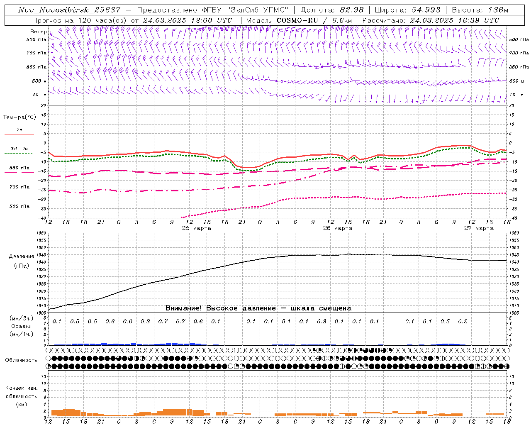Click the 25 марта date label
Image resolution: width=531 pixels, height=425 pixels.
tap(197, 228)
